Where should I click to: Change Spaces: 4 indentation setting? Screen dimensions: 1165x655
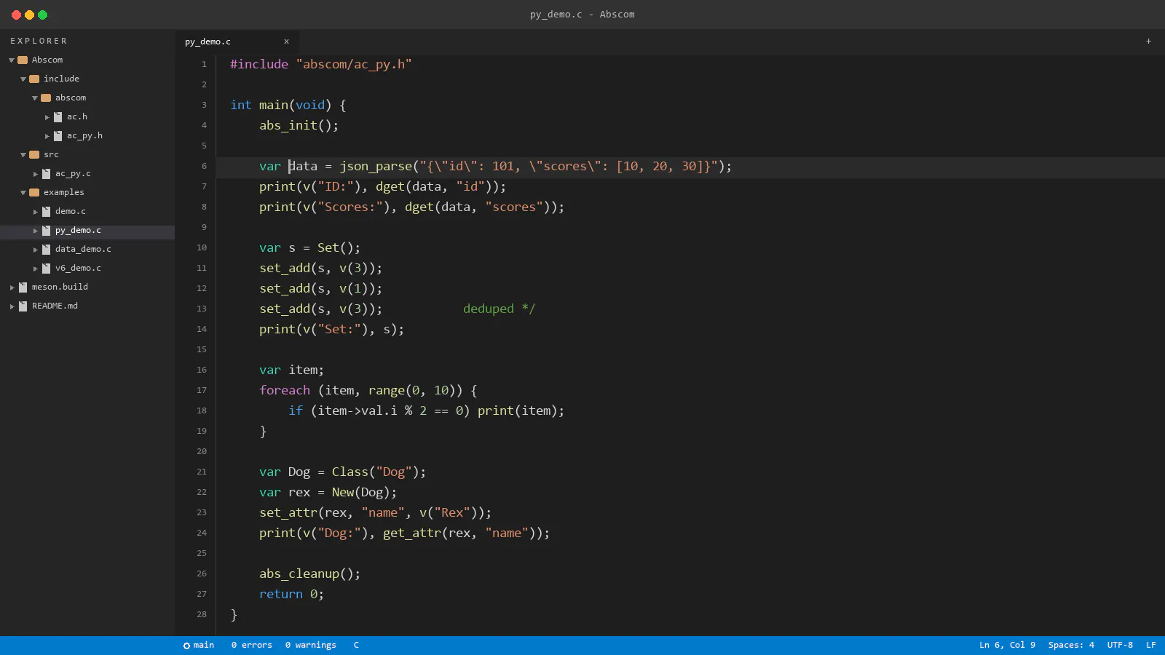(1071, 646)
